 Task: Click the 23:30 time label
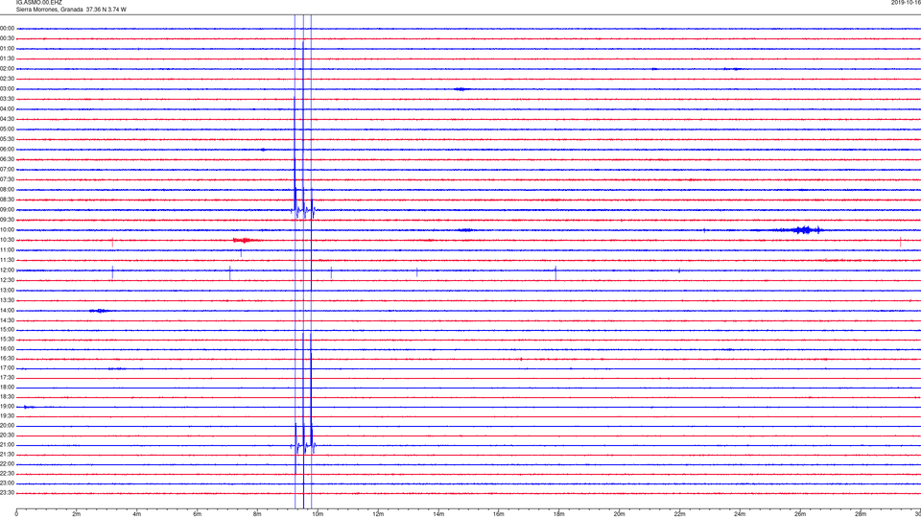7,493
